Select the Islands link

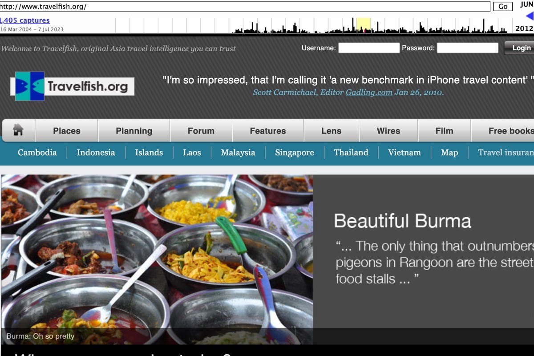click(149, 153)
